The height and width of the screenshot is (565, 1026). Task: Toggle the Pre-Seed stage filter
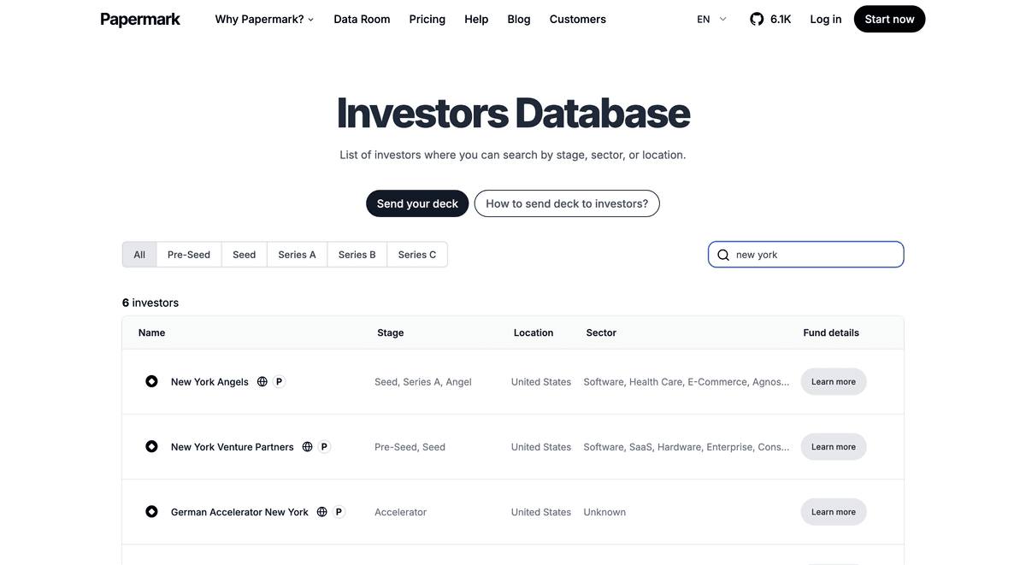click(x=188, y=254)
